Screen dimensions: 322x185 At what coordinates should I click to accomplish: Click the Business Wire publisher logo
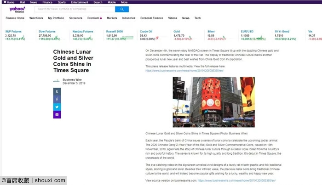[56, 81]
